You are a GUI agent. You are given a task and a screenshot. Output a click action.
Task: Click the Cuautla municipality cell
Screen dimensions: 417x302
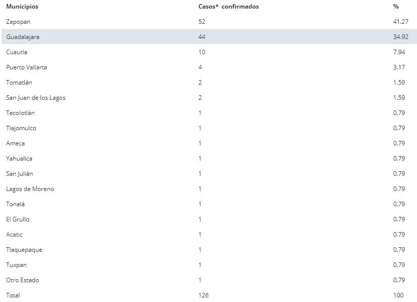click(x=16, y=52)
